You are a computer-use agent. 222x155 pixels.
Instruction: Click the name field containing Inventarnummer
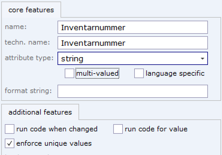(133, 27)
